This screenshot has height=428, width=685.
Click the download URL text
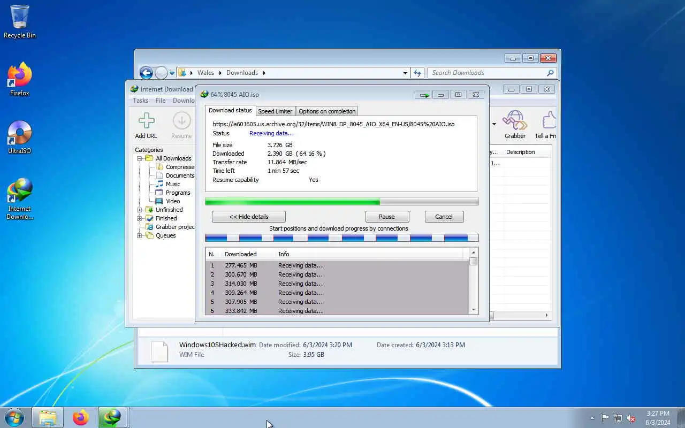[333, 124]
